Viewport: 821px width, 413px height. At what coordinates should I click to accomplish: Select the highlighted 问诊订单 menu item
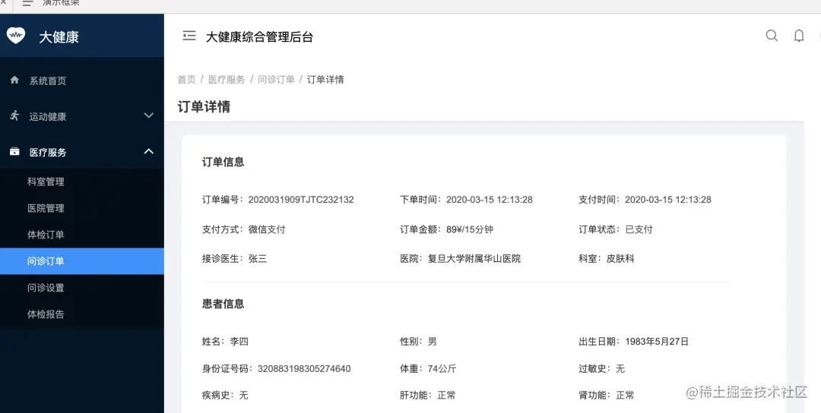[x=81, y=261]
